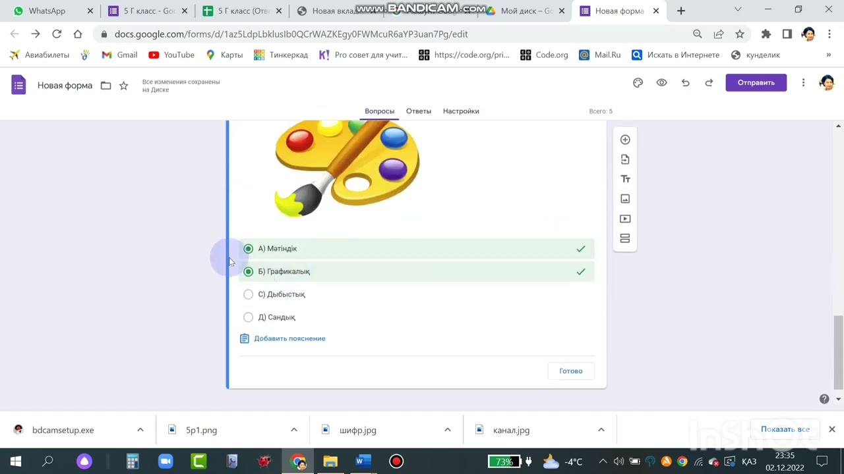844x474 pixels.
Task: Open the taskbar search magnifier
Action: tap(47, 461)
